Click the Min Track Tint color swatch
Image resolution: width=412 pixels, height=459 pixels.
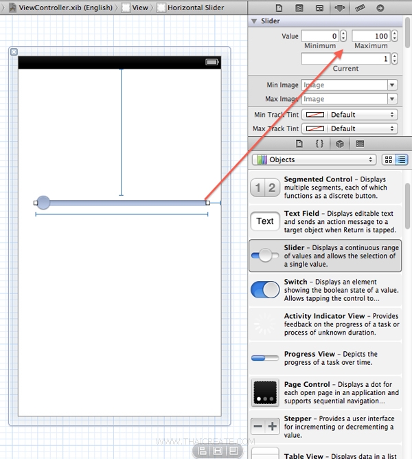pos(315,115)
